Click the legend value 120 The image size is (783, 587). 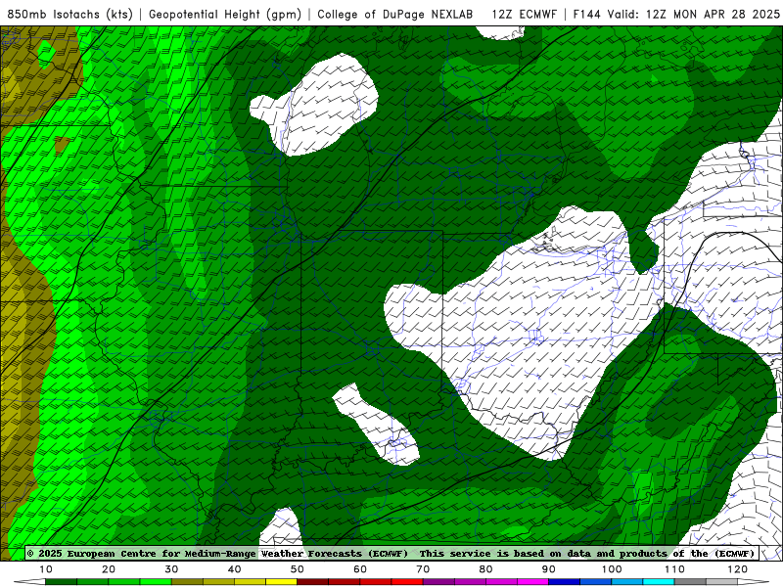(738, 569)
